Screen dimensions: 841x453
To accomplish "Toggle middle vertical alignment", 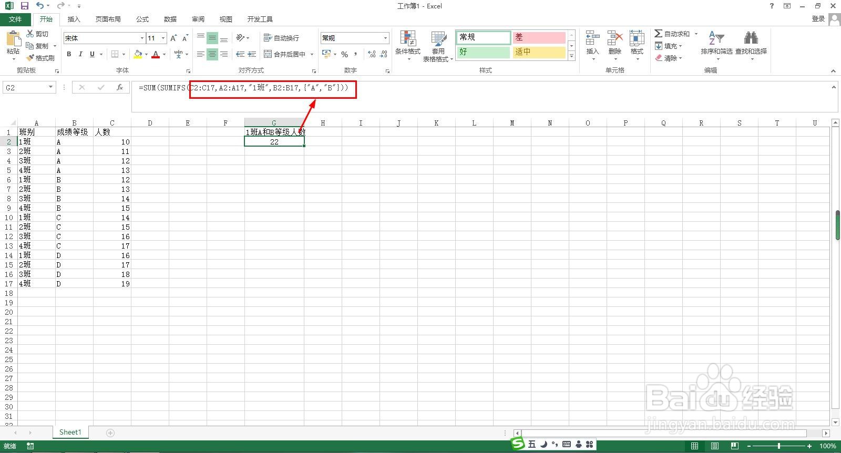I will point(212,38).
